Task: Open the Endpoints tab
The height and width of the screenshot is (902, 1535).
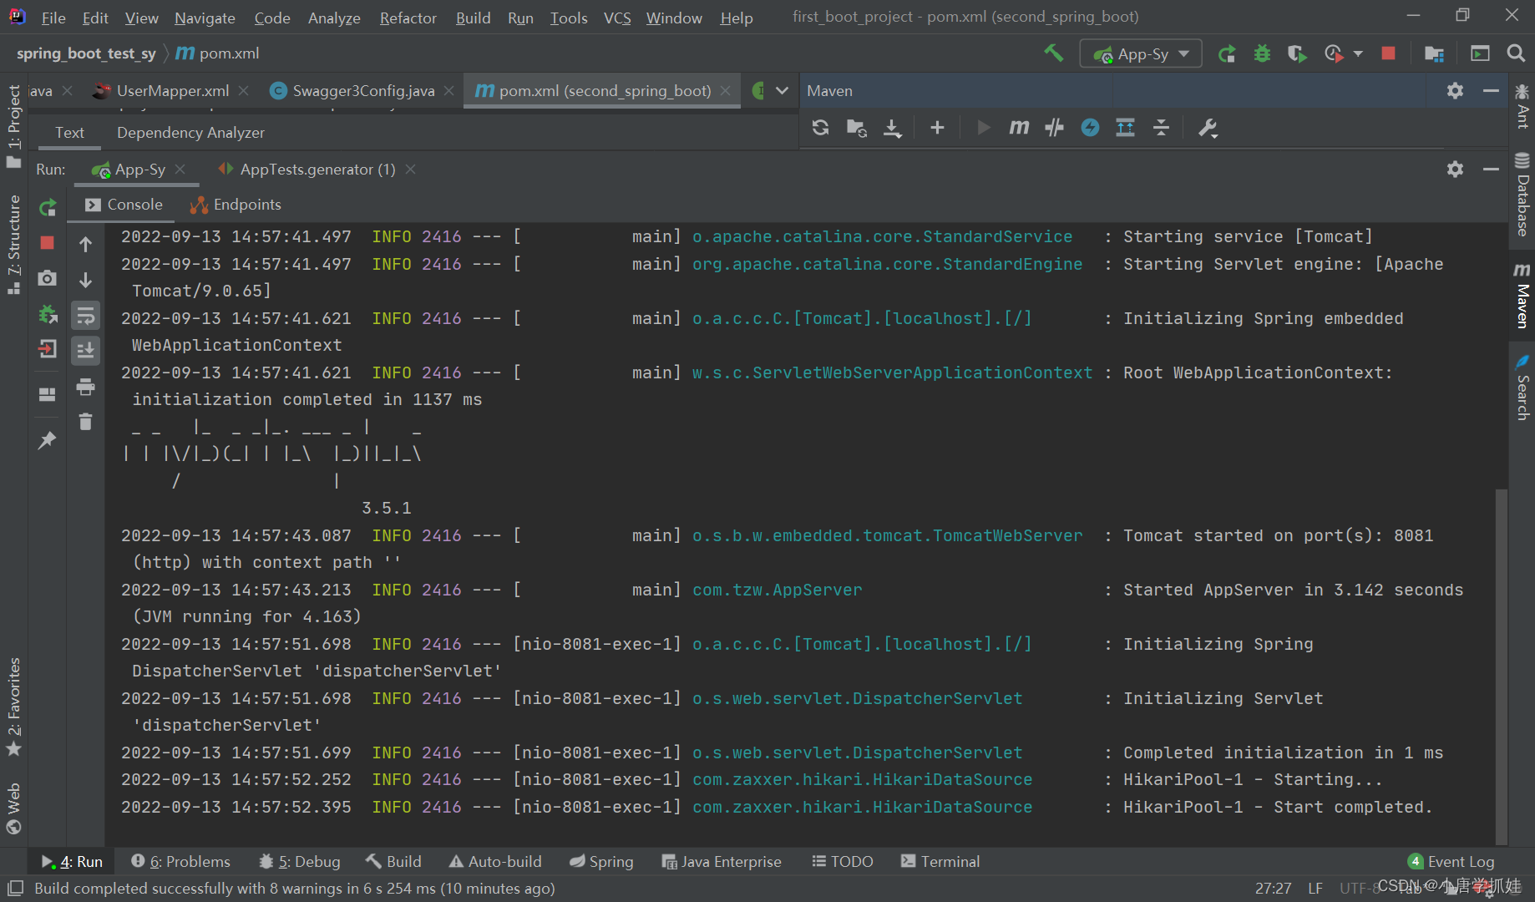Action: 236,205
